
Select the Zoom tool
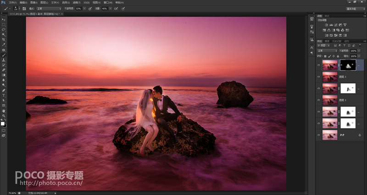click(x=4, y=116)
